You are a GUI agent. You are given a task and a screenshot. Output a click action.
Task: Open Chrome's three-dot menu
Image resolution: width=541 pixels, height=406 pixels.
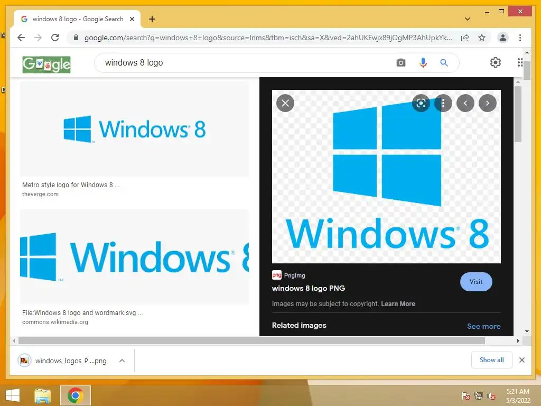pos(520,38)
